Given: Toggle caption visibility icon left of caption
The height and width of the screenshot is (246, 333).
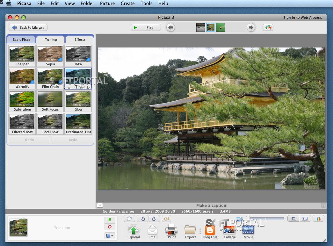Looking at the screenshot, I should [100, 206].
